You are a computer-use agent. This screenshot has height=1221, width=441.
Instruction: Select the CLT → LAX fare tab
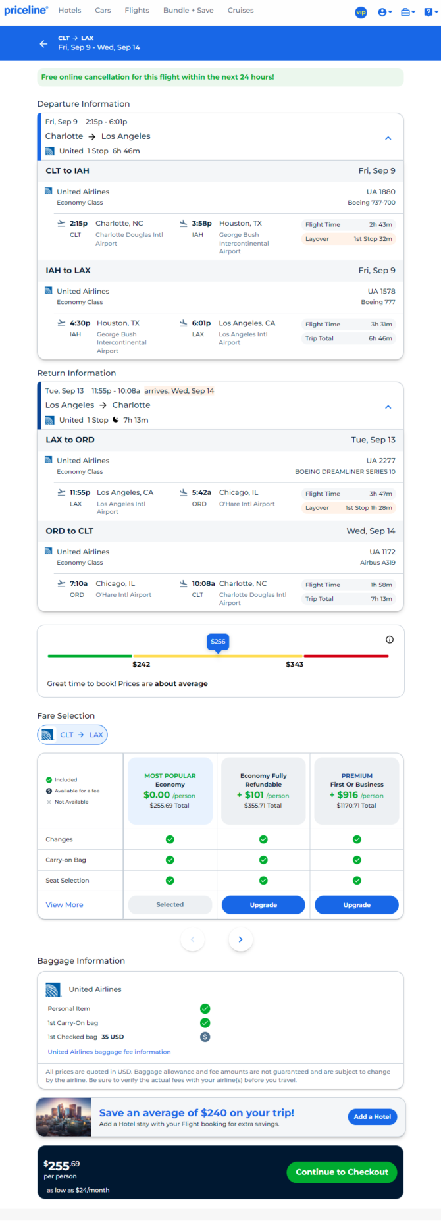[73, 735]
